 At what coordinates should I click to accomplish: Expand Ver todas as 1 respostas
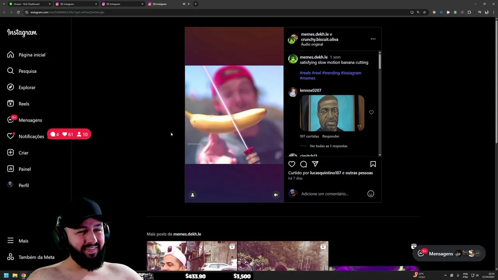[x=328, y=146]
